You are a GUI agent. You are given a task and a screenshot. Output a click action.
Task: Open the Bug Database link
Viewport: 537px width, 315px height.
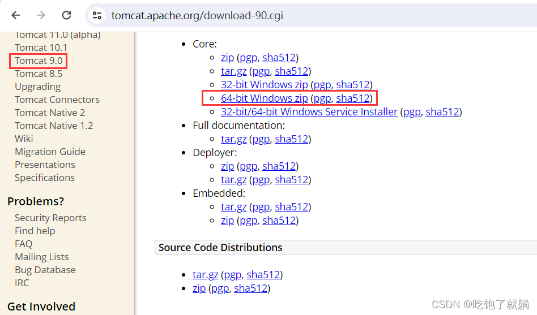pos(45,270)
